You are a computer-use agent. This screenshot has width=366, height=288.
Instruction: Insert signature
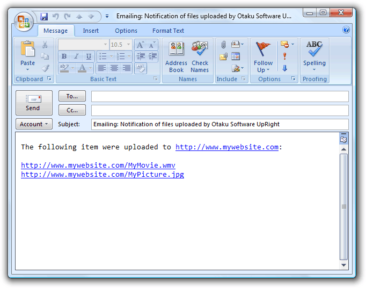[238, 68]
